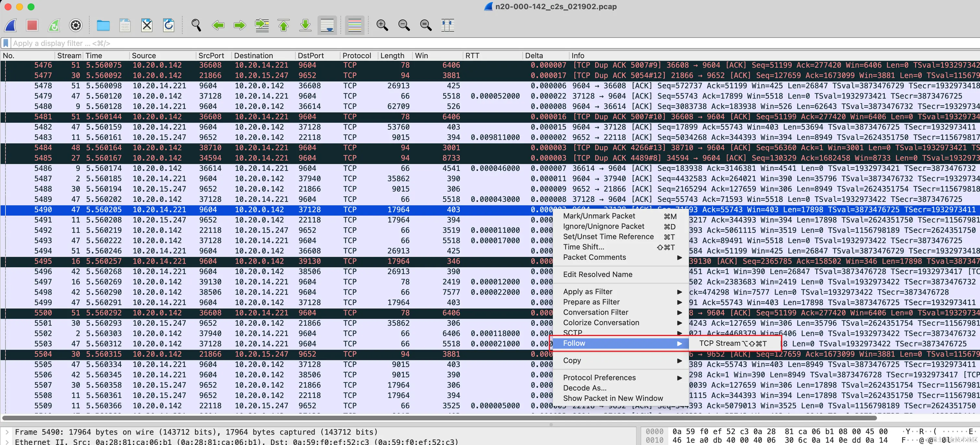
Task: Sort by the Stream column header
Action: (69, 55)
